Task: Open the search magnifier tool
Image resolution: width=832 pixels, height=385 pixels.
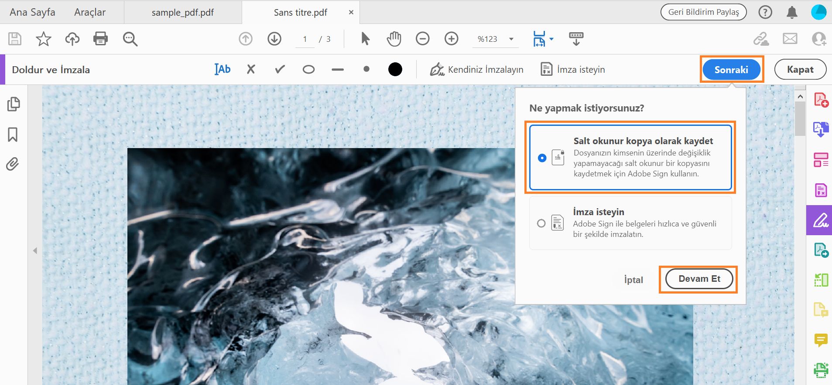Action: (x=130, y=39)
